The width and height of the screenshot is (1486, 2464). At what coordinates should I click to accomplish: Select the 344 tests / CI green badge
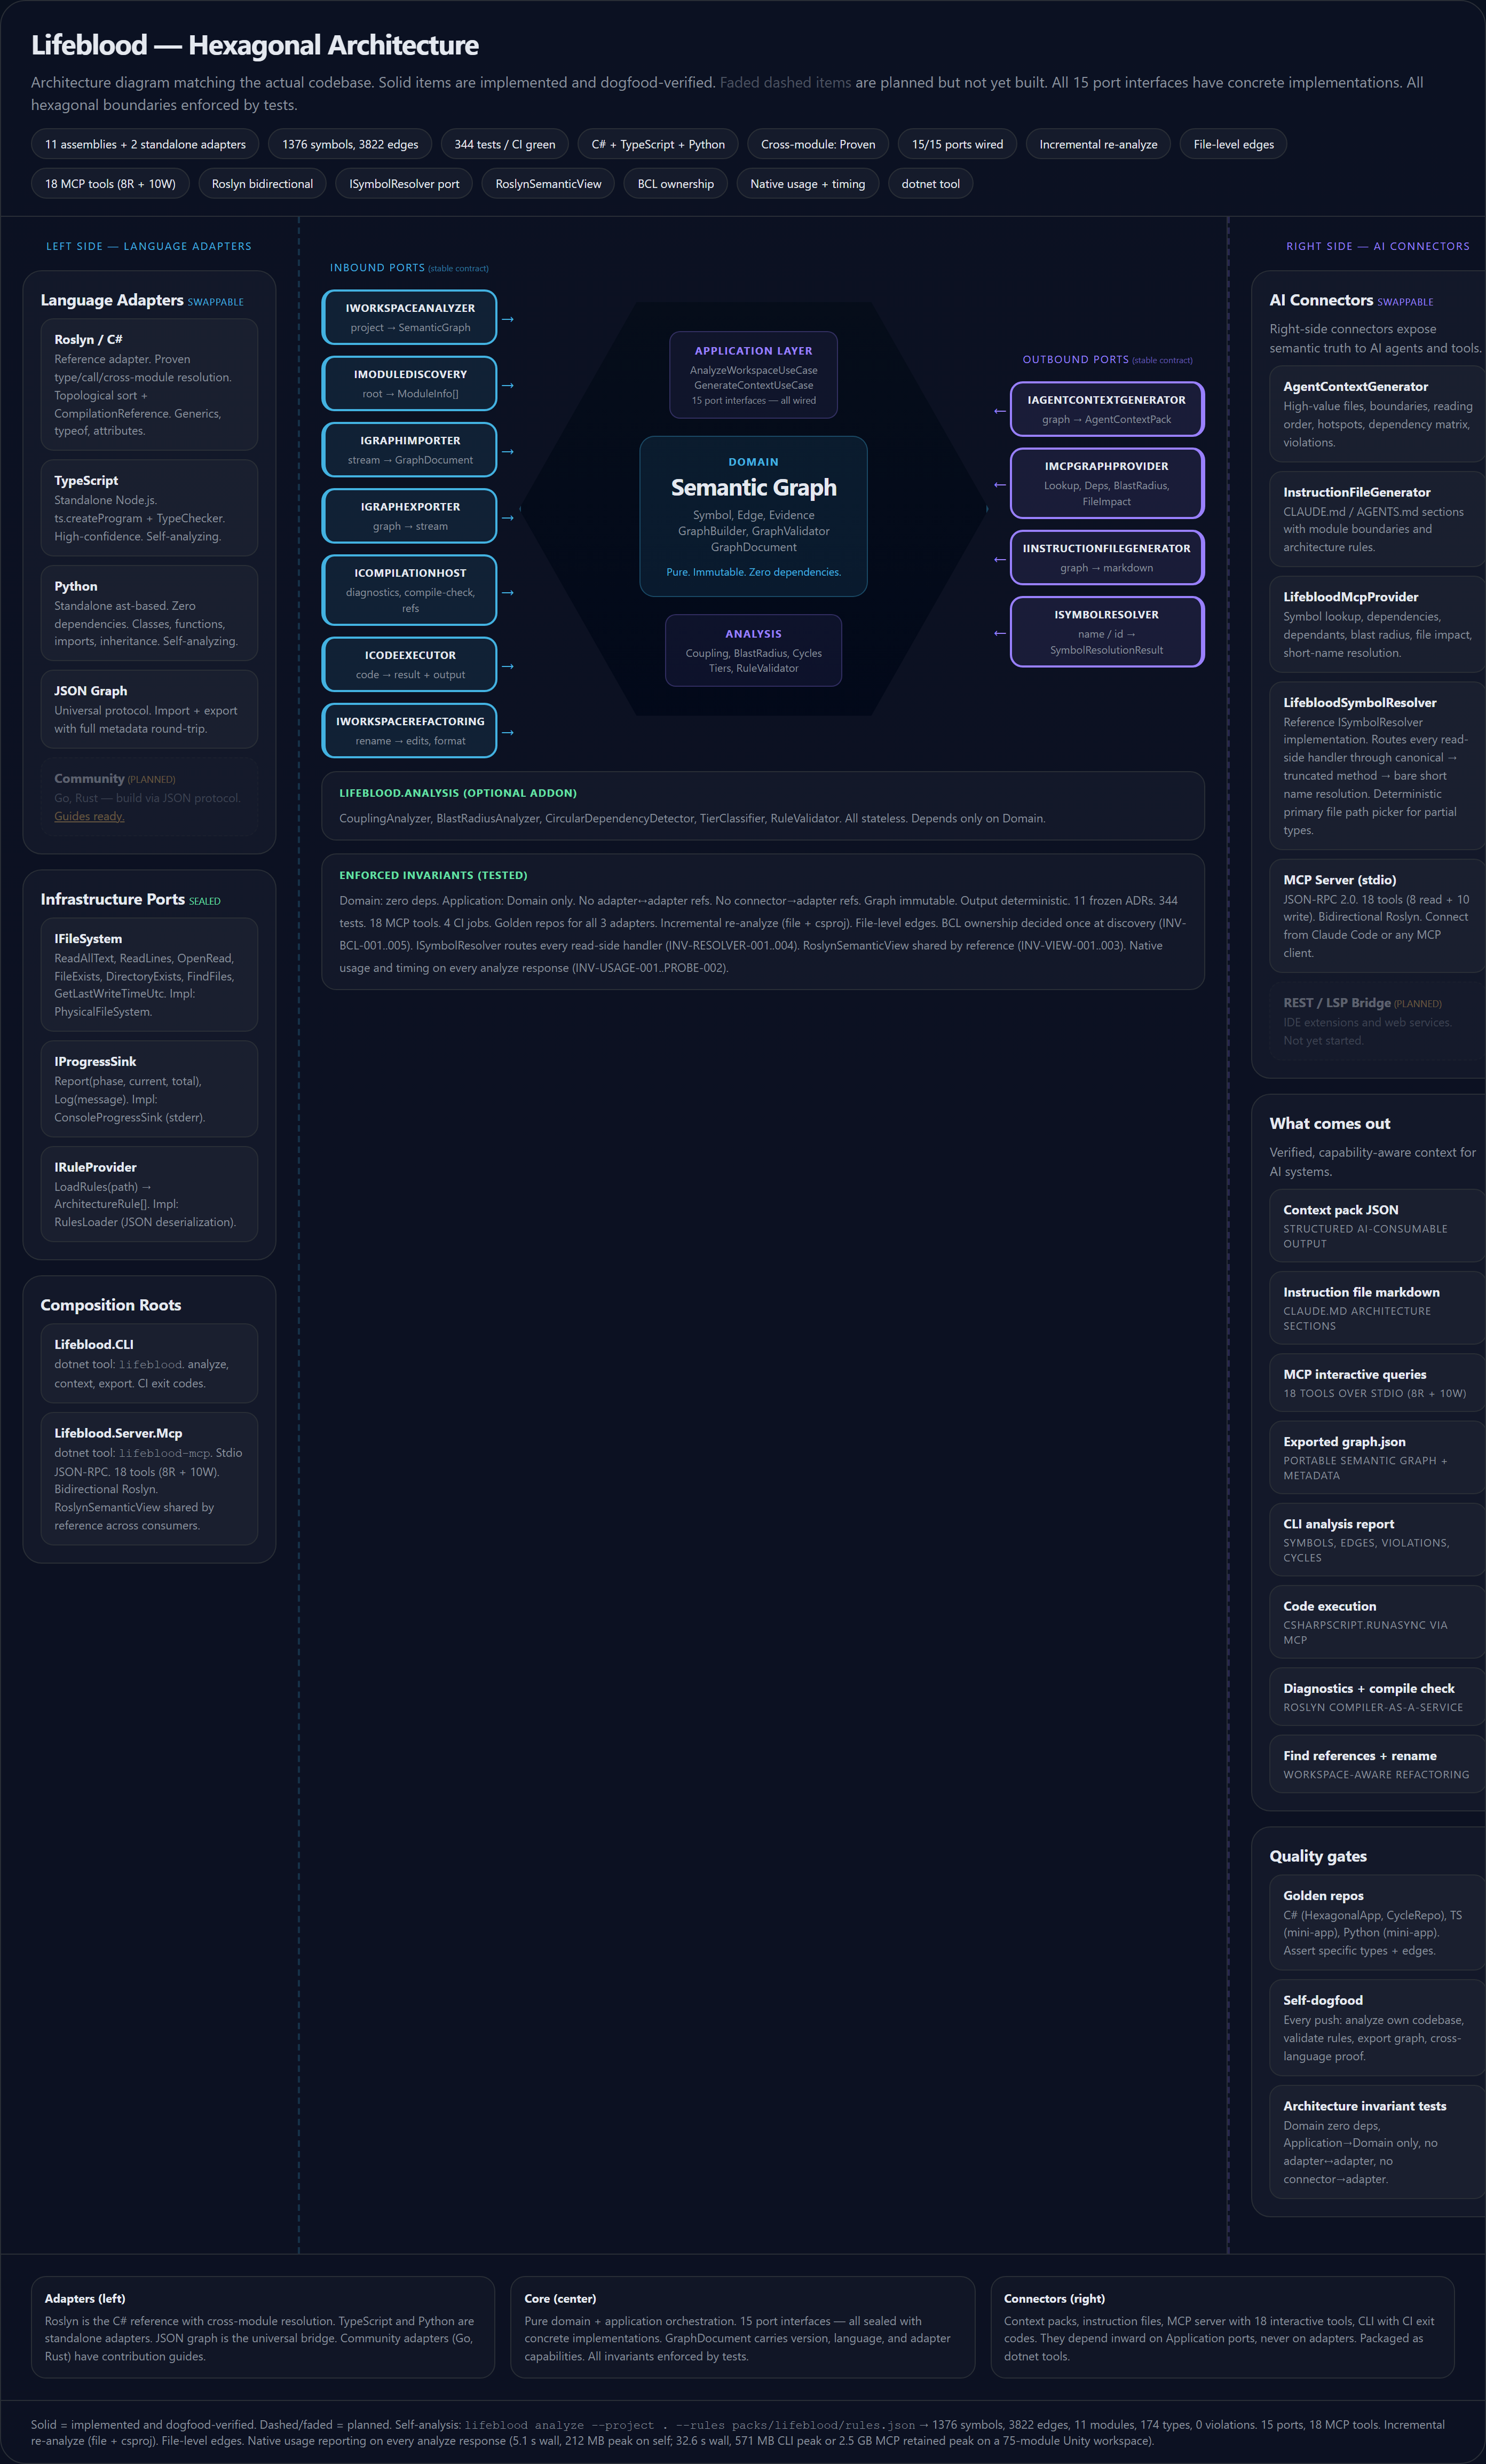(x=504, y=144)
